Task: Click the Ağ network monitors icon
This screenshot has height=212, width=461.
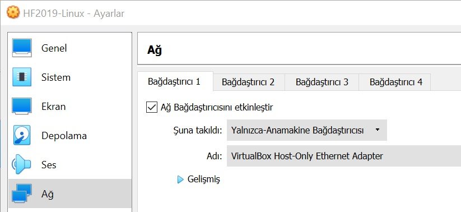Action: [22, 193]
